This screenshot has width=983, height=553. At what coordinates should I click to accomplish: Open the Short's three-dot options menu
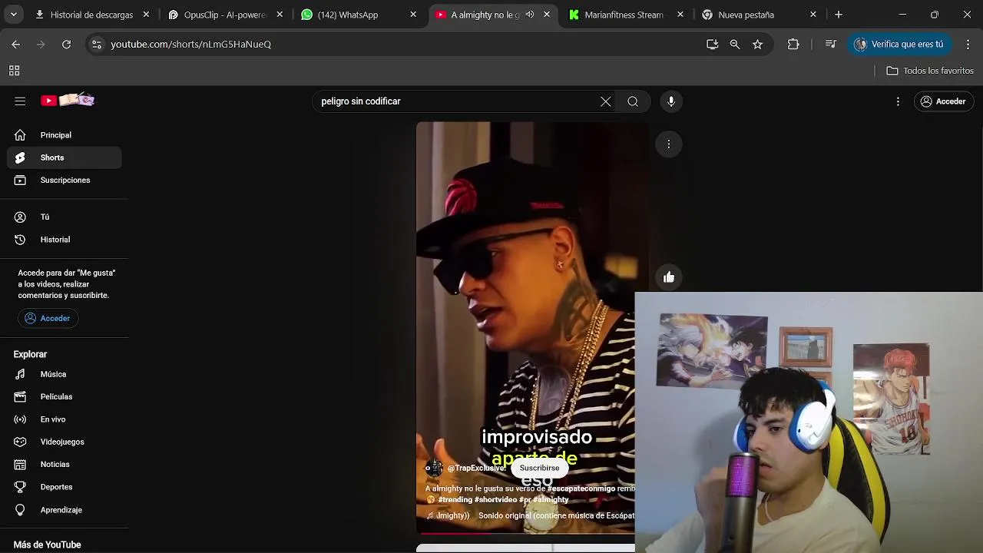669,144
